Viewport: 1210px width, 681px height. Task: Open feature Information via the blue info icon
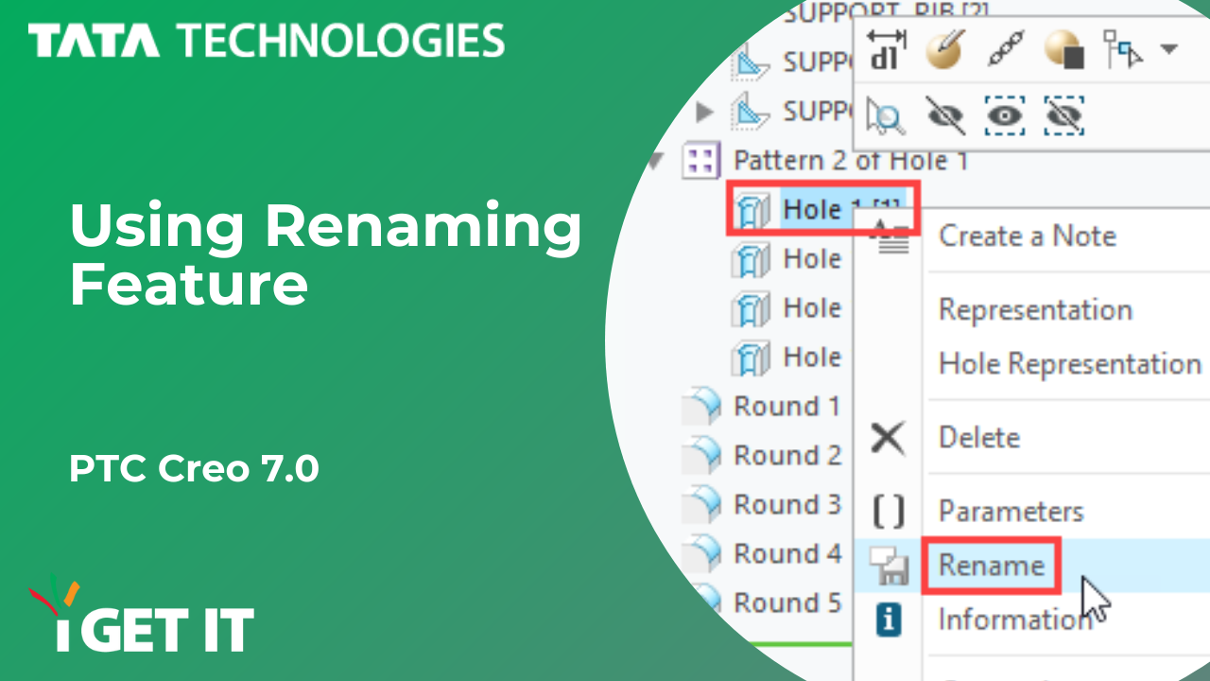(x=887, y=620)
